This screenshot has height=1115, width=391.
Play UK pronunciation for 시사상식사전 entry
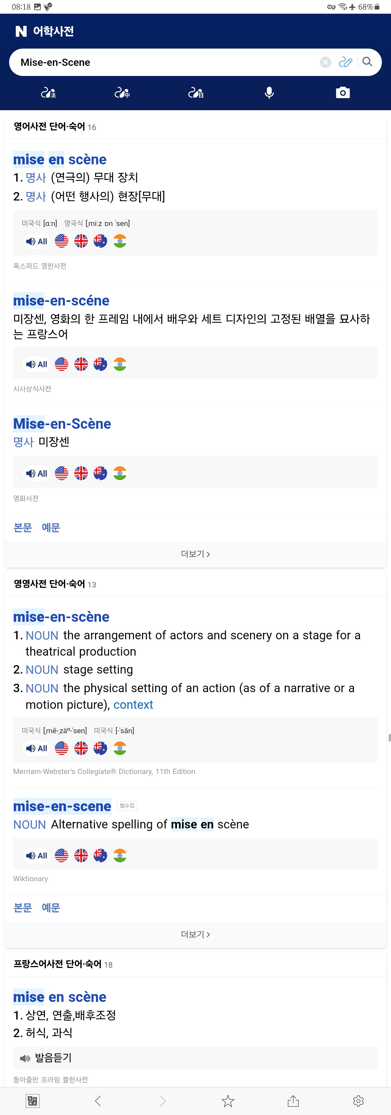coord(81,364)
